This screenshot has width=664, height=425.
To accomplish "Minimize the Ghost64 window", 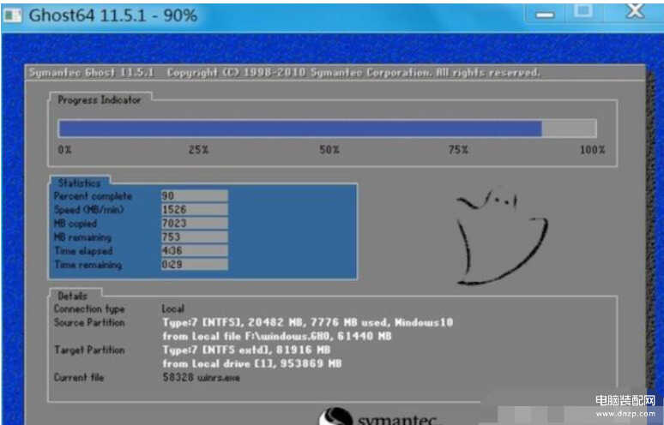I will [x=545, y=14].
